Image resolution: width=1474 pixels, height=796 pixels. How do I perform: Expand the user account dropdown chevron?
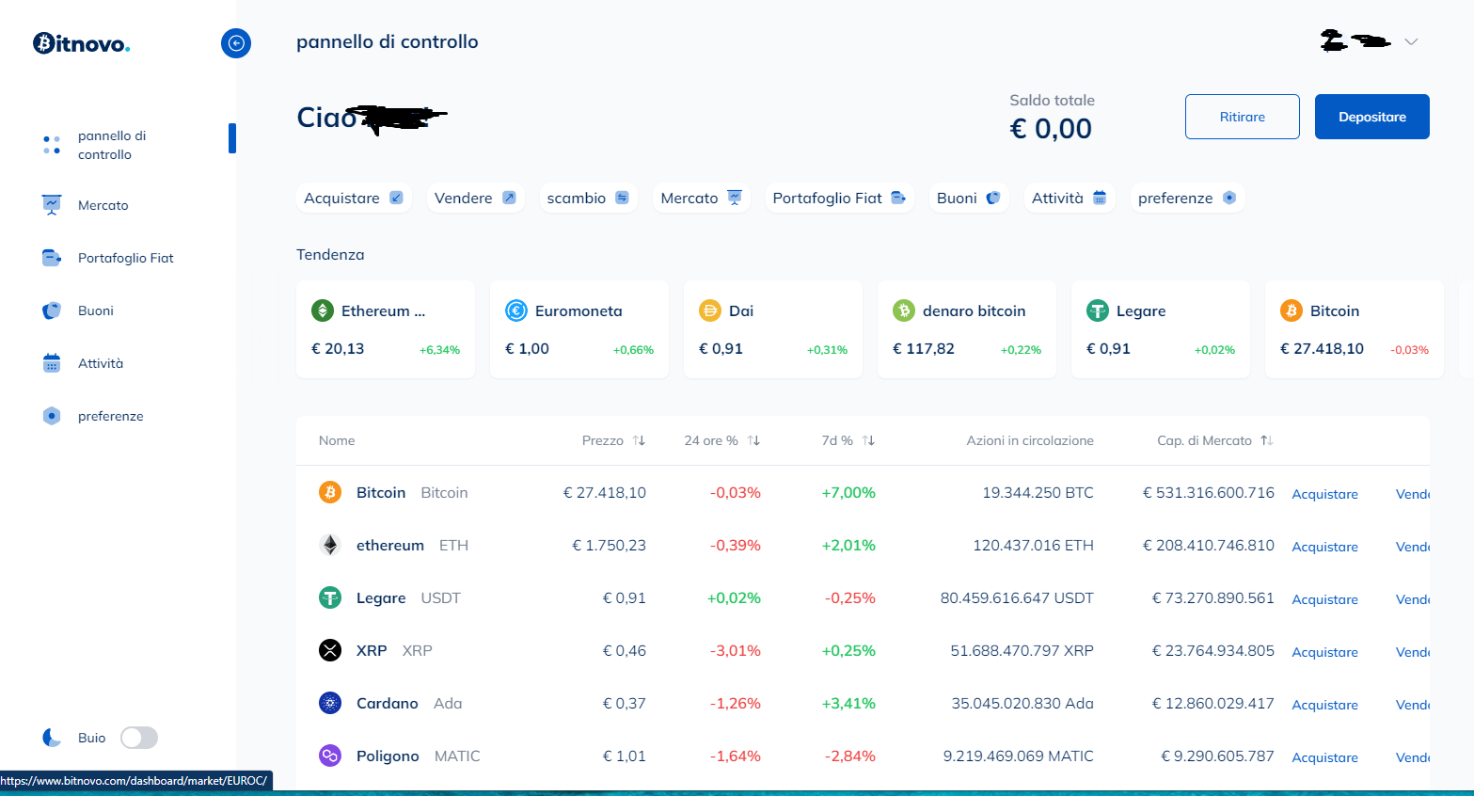coord(1411,42)
